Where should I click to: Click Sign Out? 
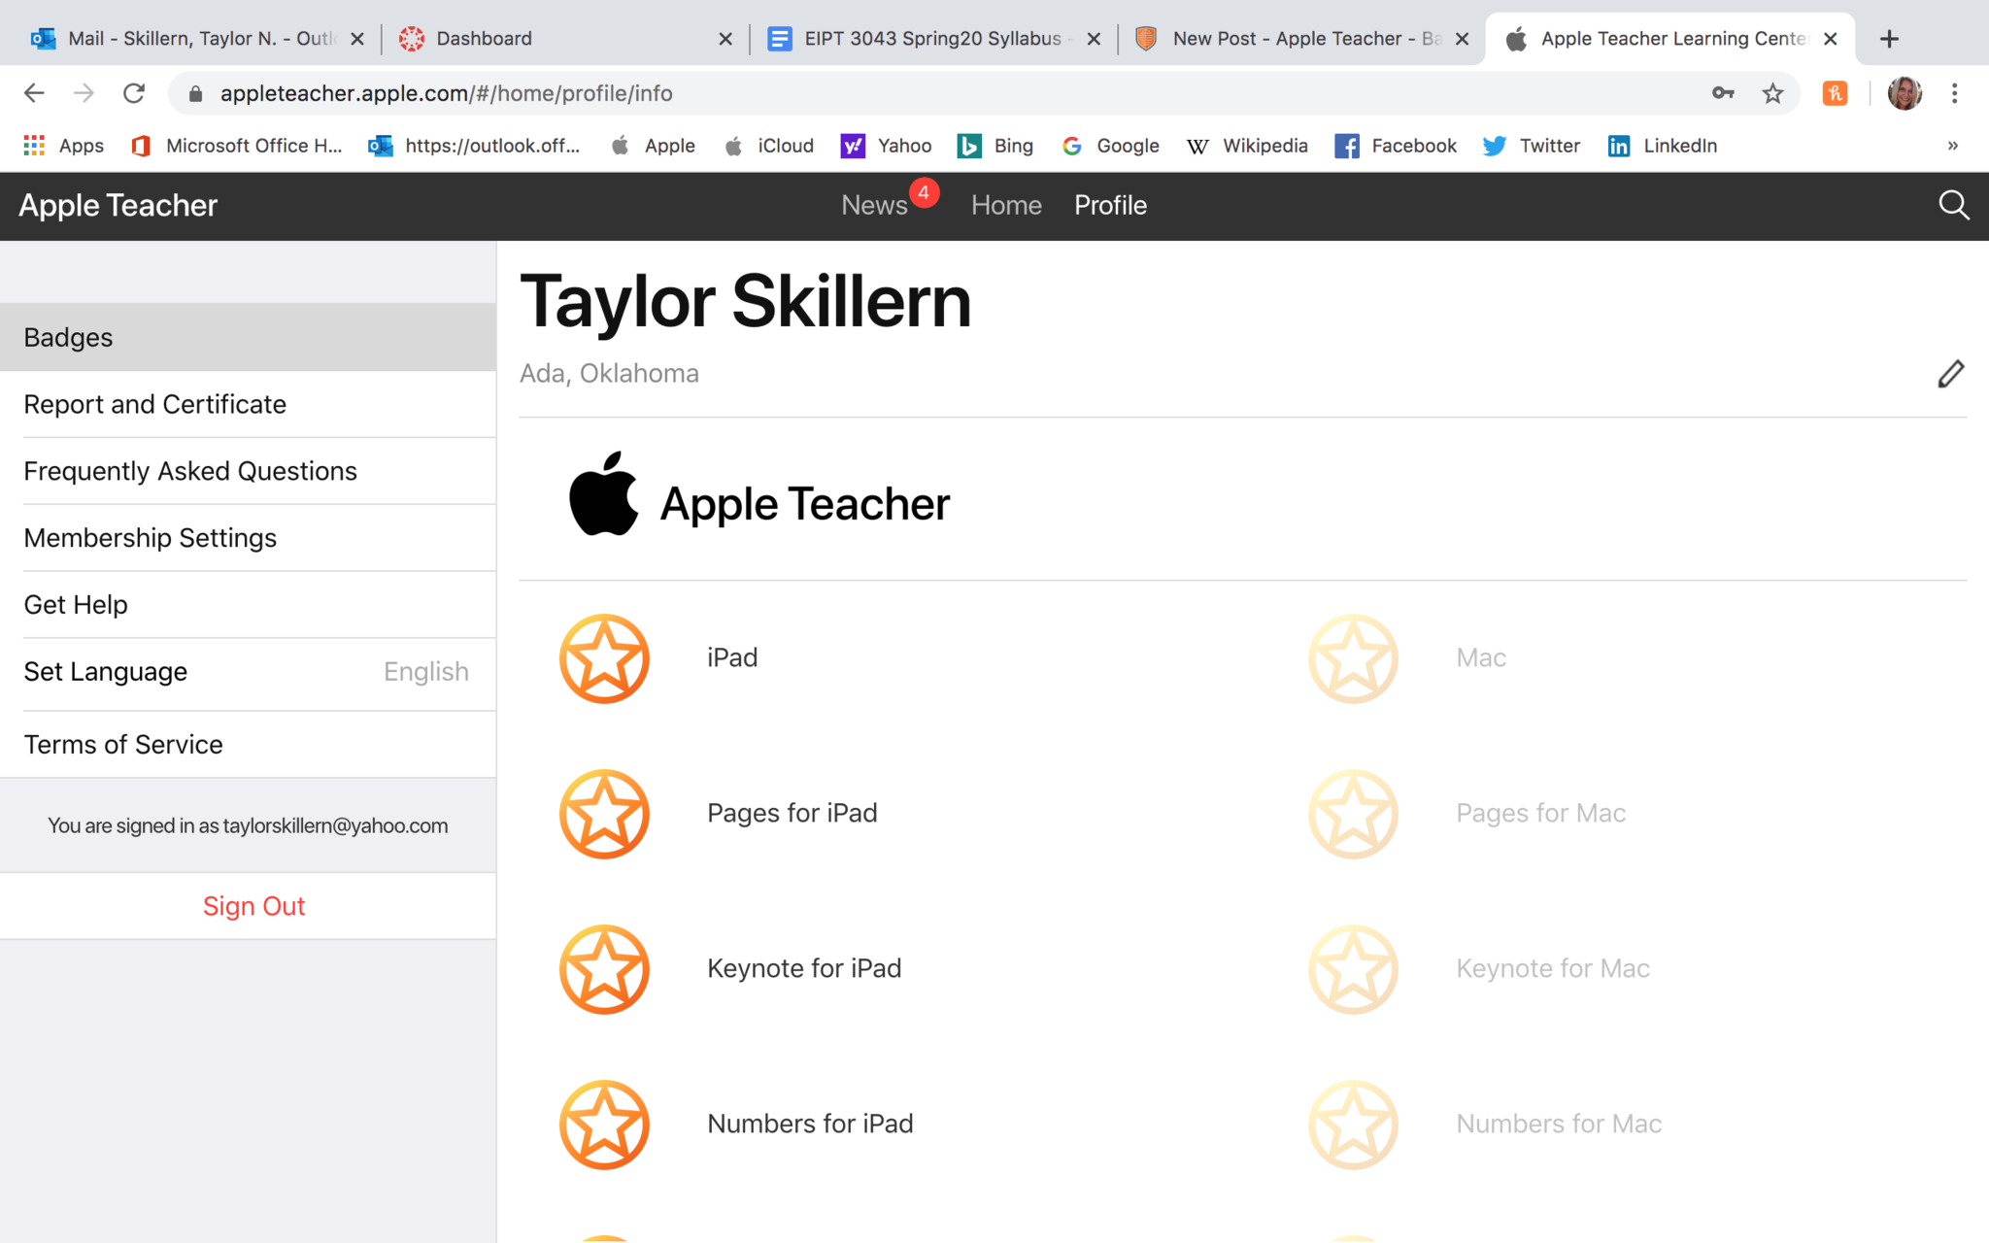pos(253,906)
